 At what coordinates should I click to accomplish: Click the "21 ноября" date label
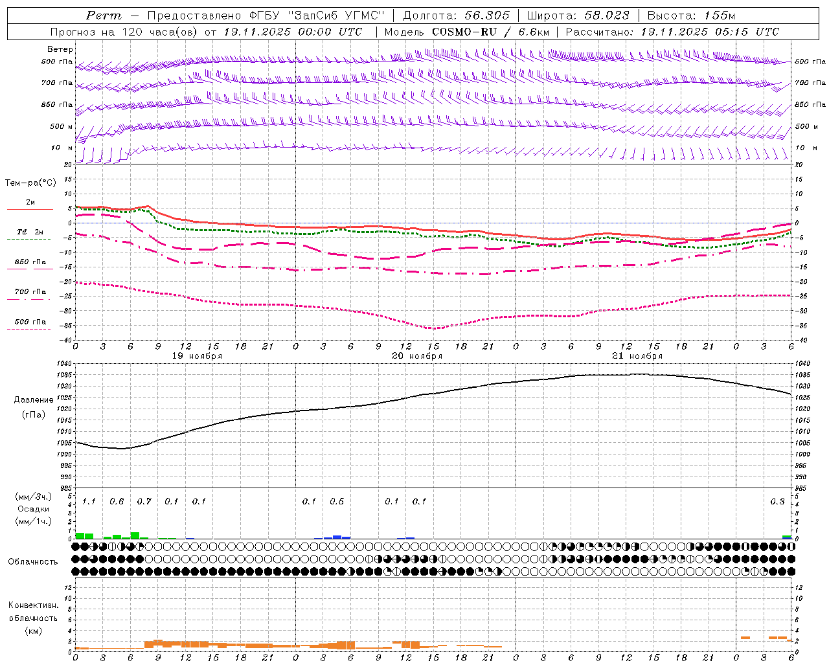(637, 356)
